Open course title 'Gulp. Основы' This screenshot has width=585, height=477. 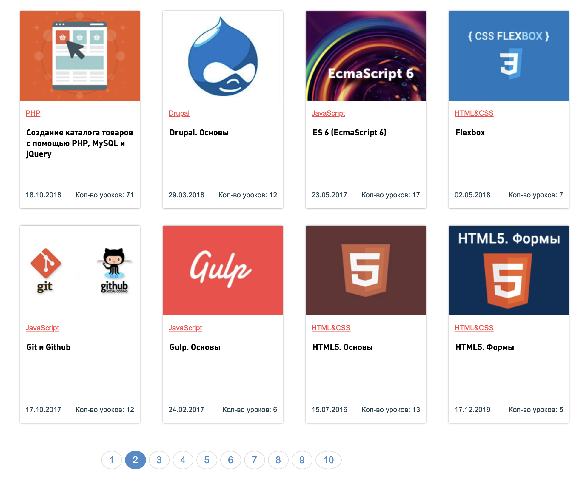[x=195, y=347]
